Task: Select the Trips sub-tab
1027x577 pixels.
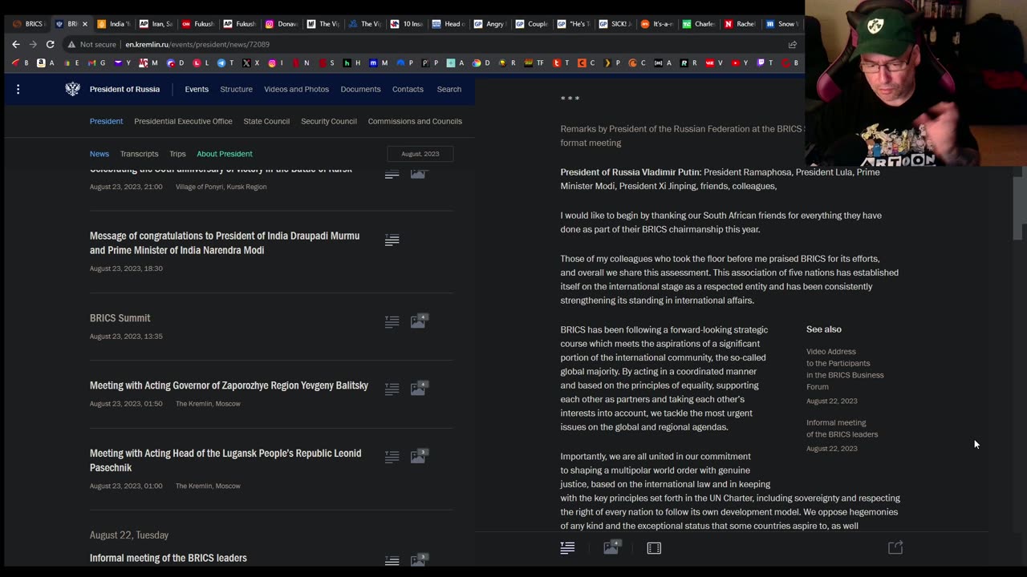Action: [177, 154]
